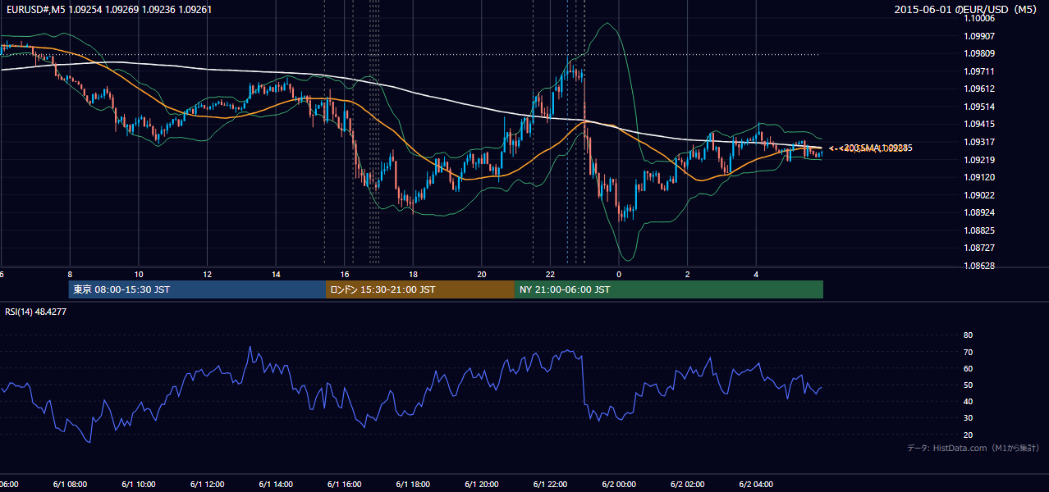Click price axis label 1.09612

[x=978, y=89]
